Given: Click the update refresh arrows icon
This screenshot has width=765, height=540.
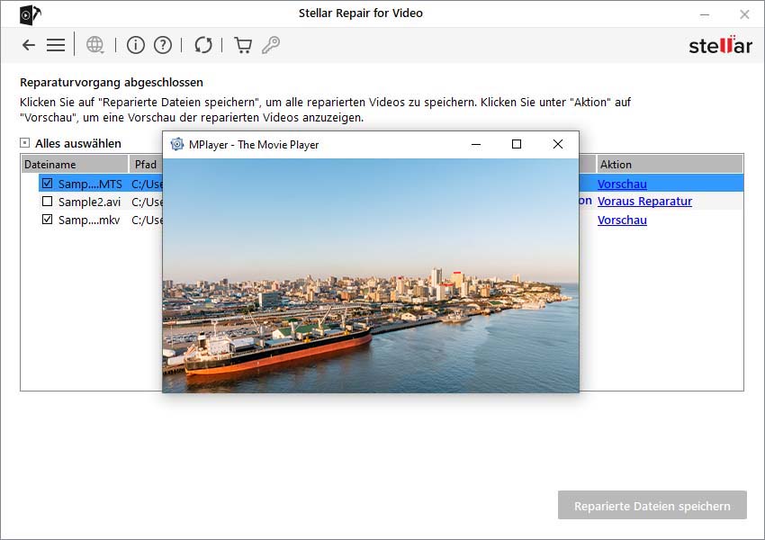Looking at the screenshot, I should 203,45.
